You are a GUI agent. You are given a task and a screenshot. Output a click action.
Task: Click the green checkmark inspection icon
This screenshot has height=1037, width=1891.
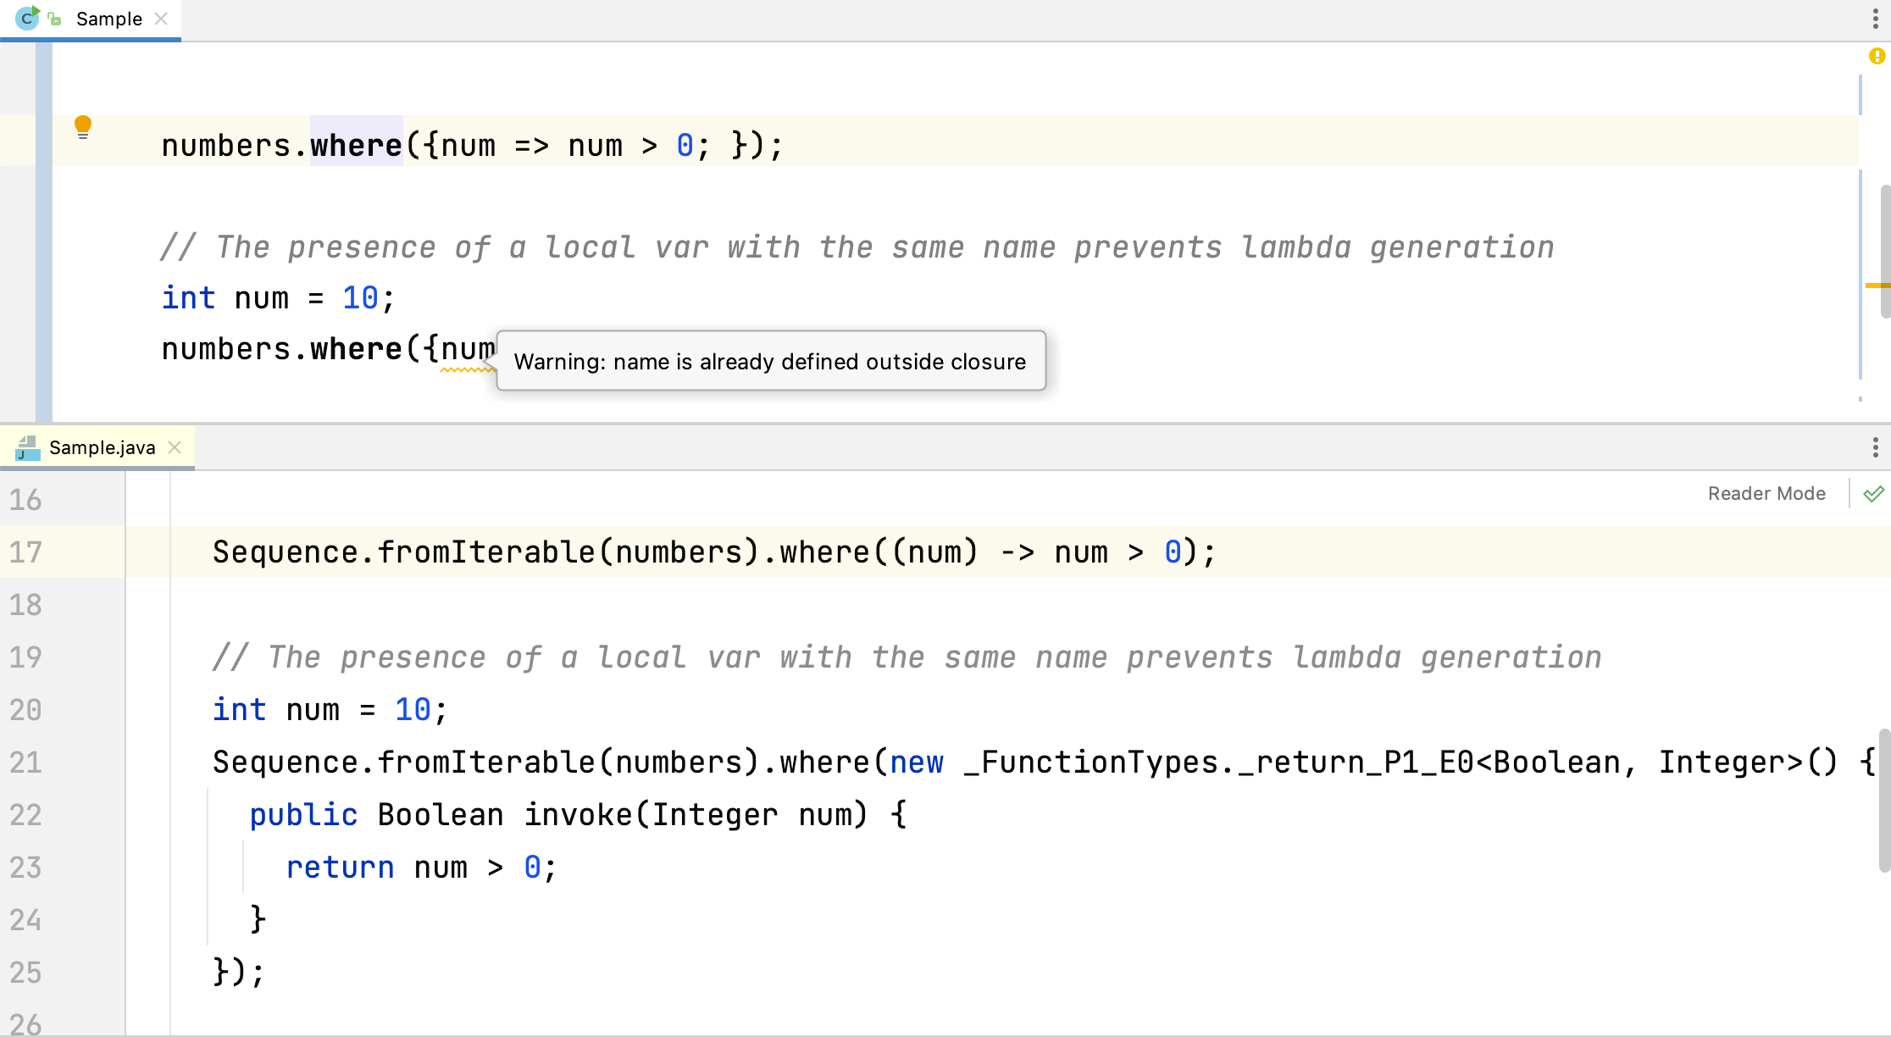point(1873,494)
